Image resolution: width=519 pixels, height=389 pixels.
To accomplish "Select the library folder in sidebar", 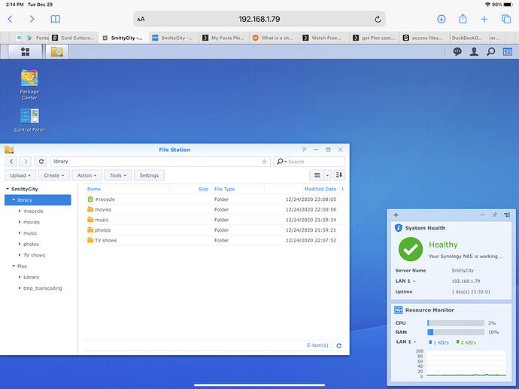I will coord(38,200).
